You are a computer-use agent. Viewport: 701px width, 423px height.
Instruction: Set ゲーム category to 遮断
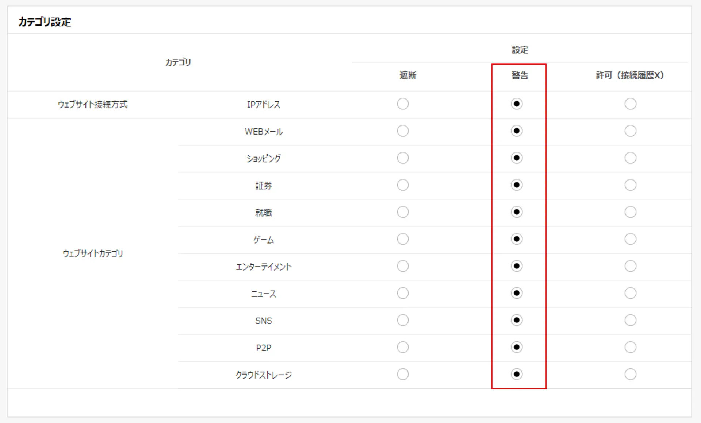403,239
